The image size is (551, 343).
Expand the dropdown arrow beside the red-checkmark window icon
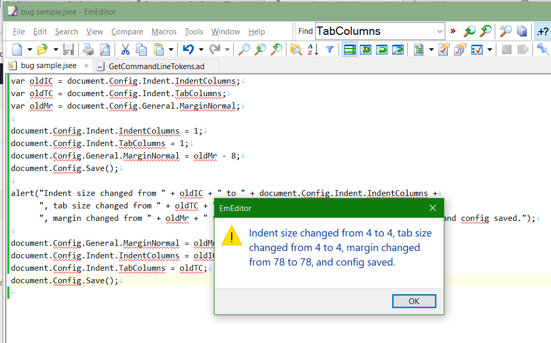(490, 50)
